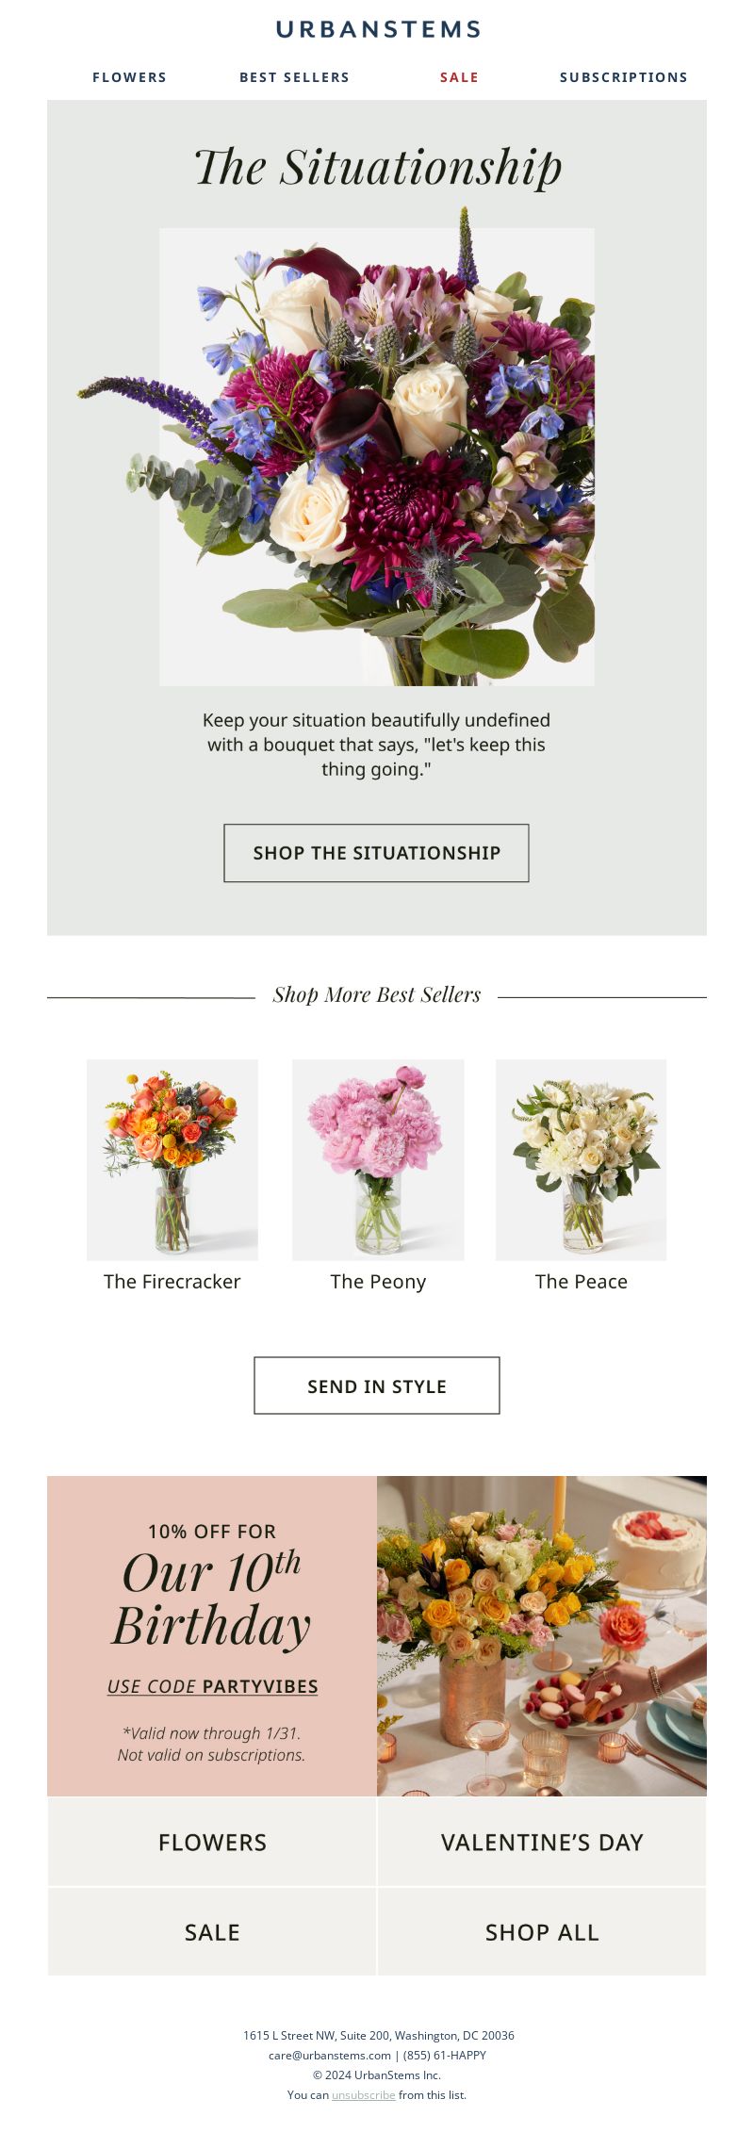Click the UrbanStems logo at top

coord(378,29)
